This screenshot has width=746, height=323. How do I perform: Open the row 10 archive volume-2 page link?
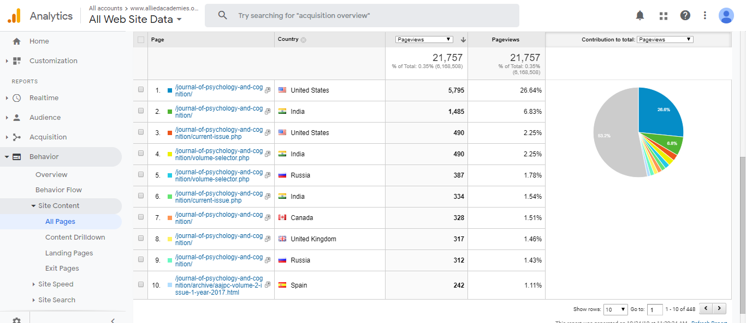(x=218, y=285)
